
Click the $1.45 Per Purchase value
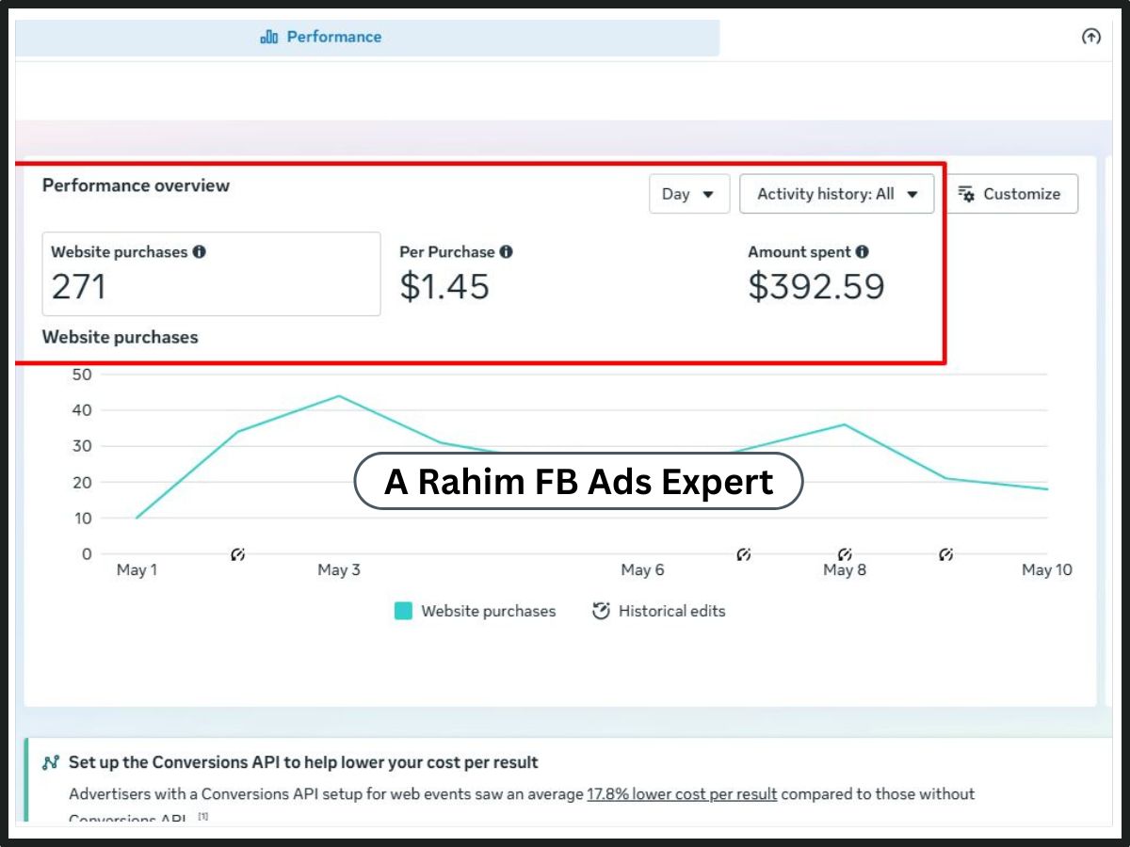(x=444, y=287)
